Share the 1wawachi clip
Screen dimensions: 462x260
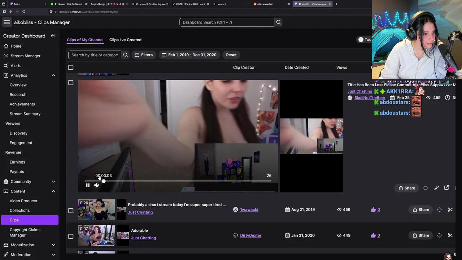point(421,209)
